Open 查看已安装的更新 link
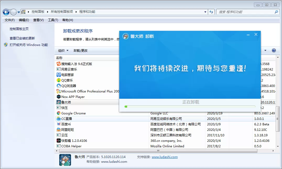282x169 pixels. tap(22, 38)
